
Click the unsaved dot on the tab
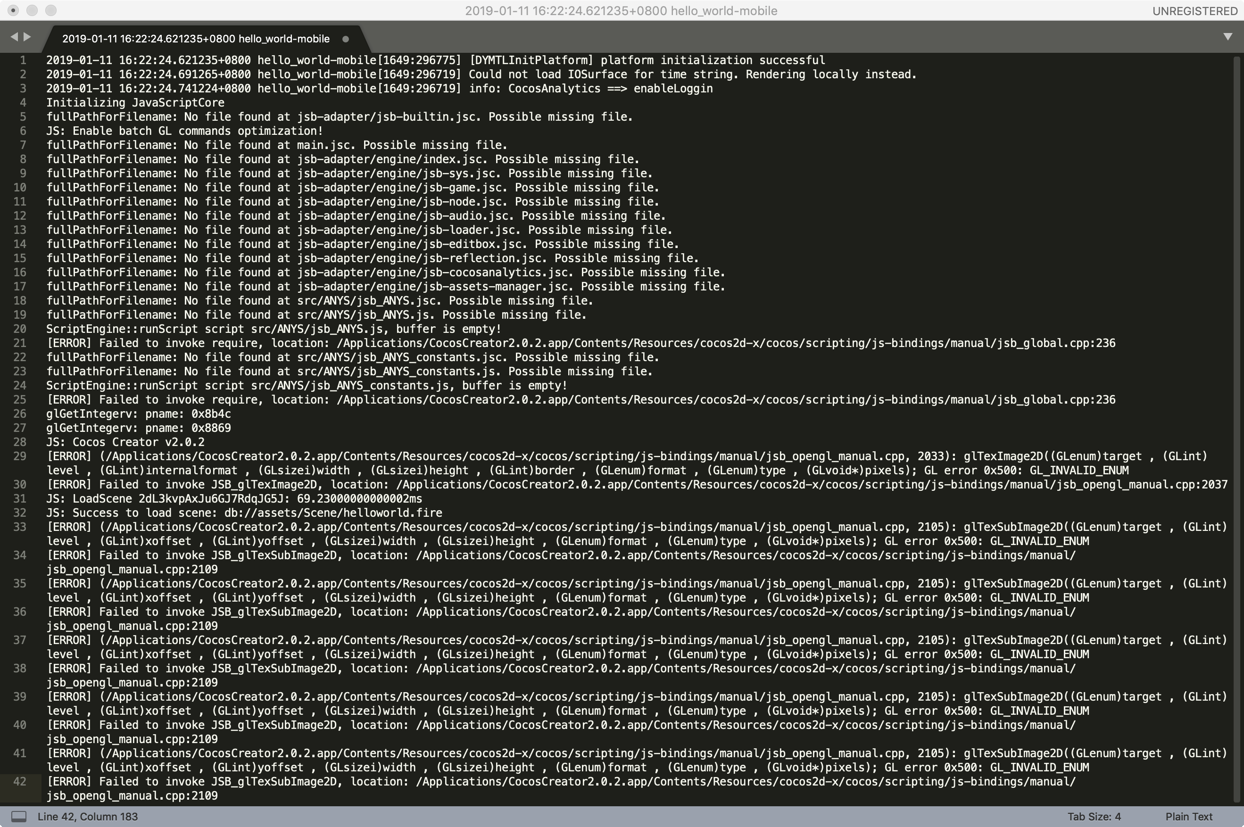coord(345,39)
